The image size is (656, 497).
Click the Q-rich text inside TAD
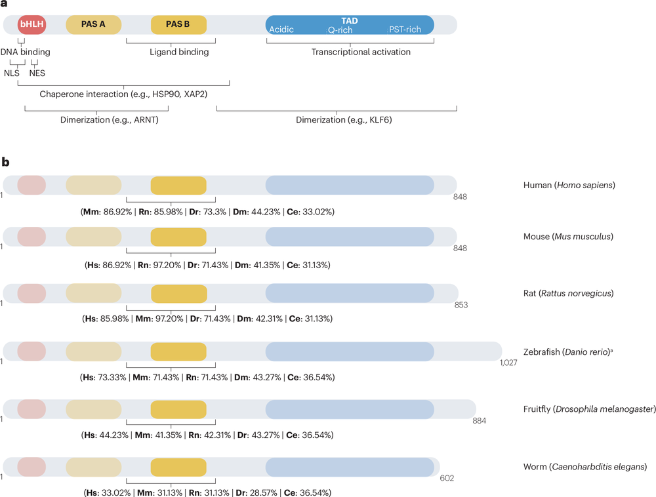[340, 30]
